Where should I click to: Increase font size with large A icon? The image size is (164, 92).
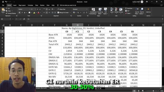[38, 9]
